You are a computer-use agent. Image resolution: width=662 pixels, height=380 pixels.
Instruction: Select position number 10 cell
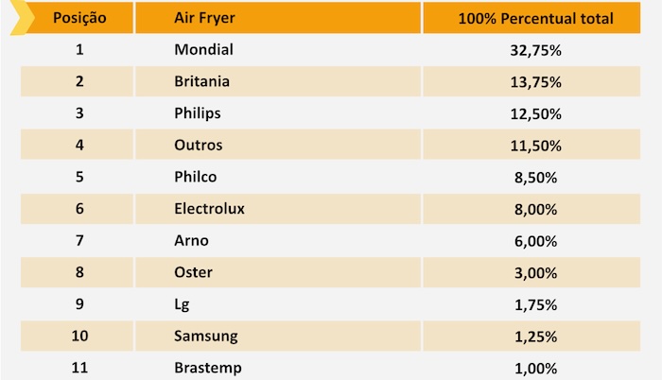tap(79, 337)
